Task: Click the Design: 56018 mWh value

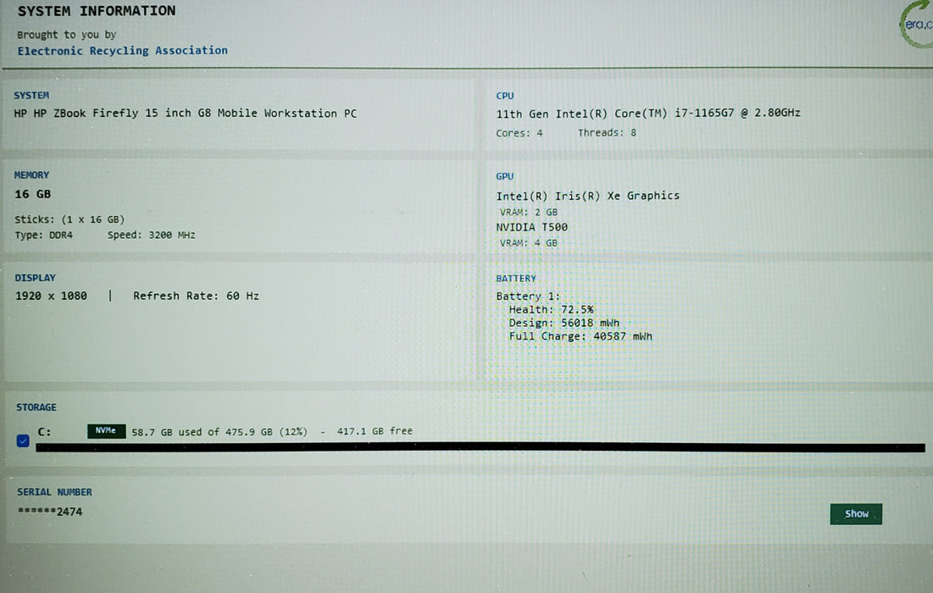Action: pyautogui.click(x=564, y=323)
